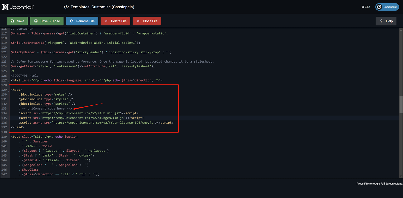
Task: Click the Save button
Action: 17,21
